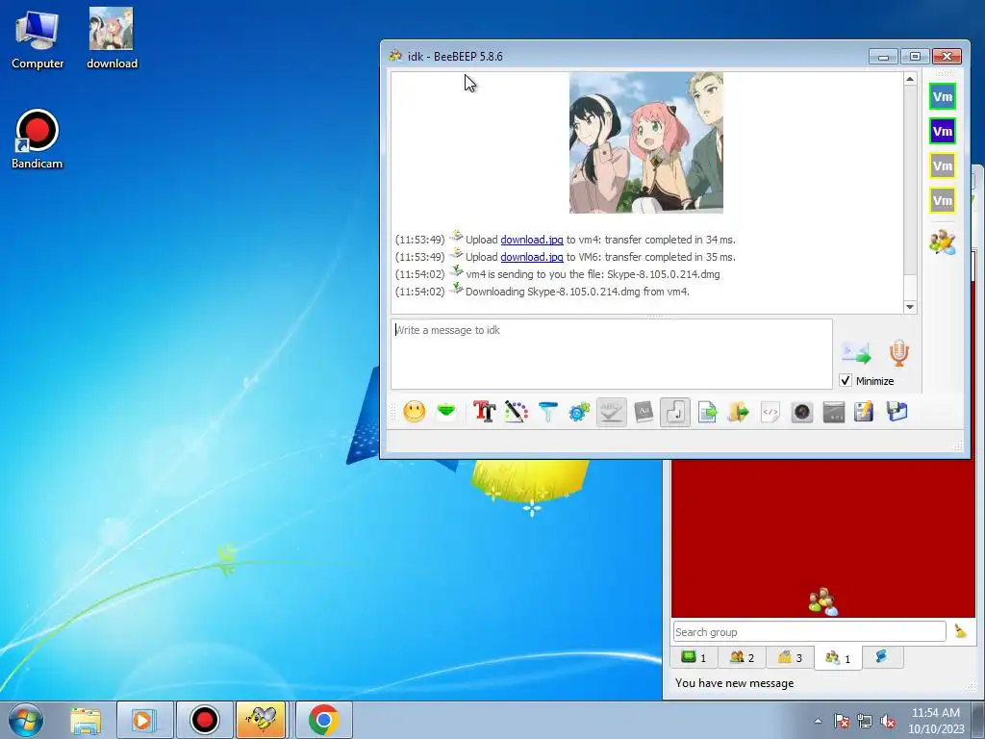Save chat using blue floppy disks icon
The image size is (985, 739).
pos(897,412)
